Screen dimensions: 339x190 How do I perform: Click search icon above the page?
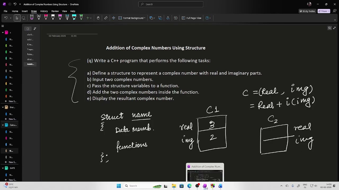coord(330,28)
